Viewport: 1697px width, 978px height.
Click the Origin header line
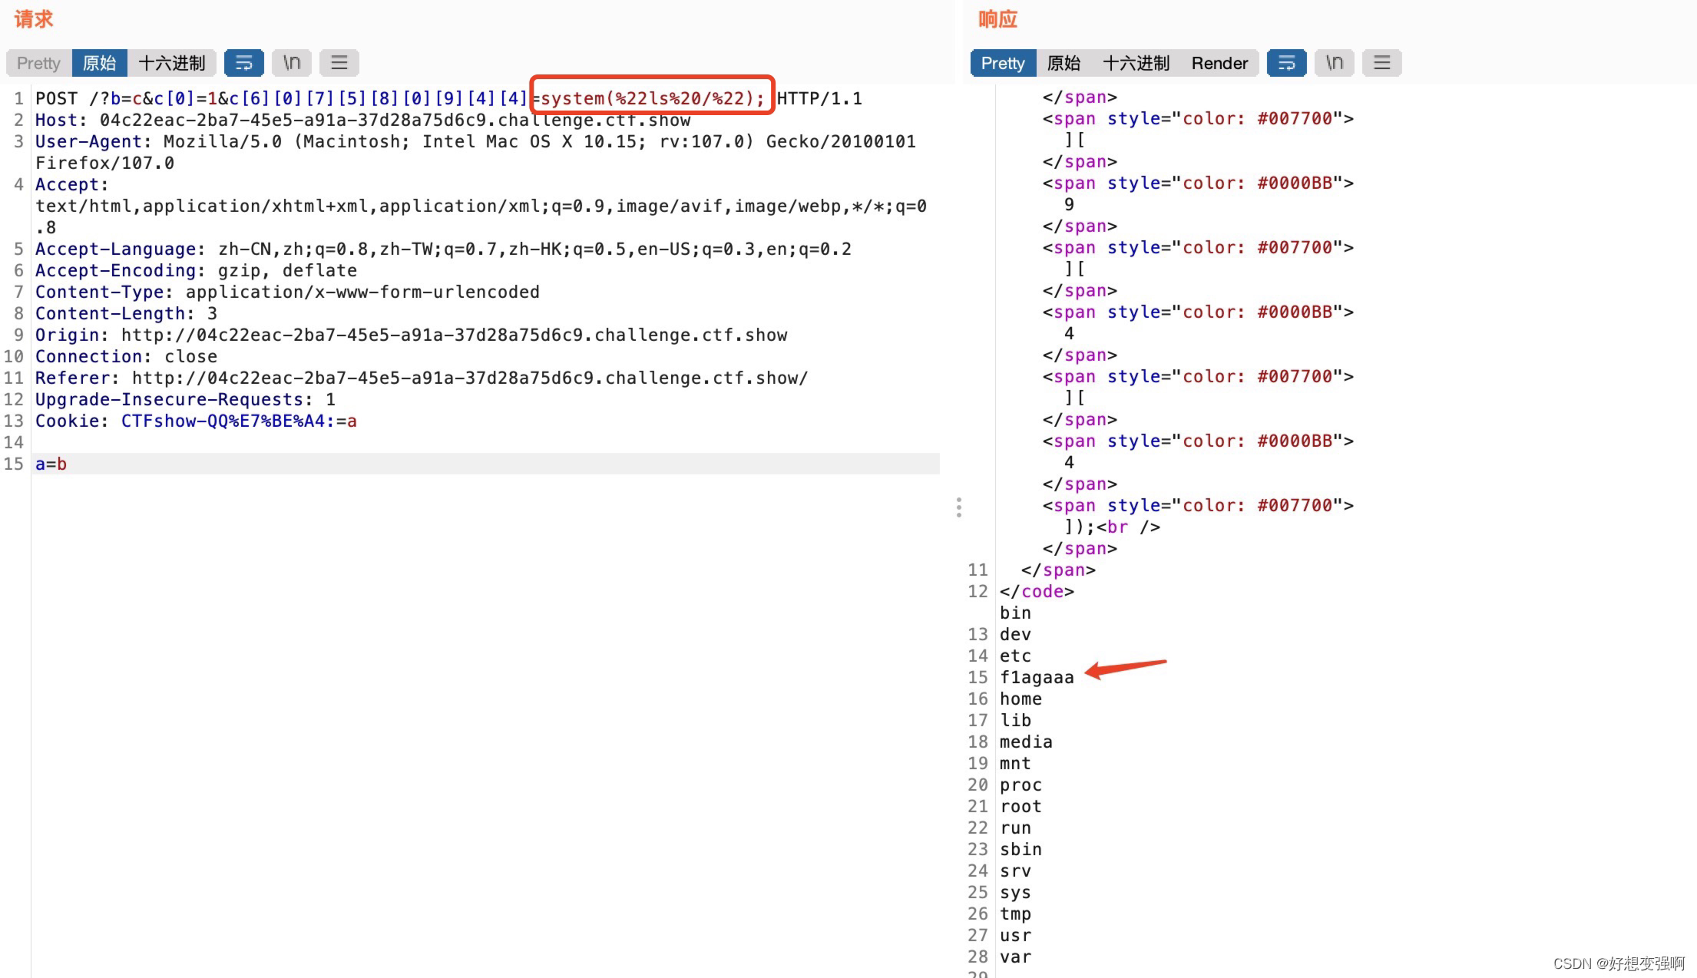(x=411, y=335)
